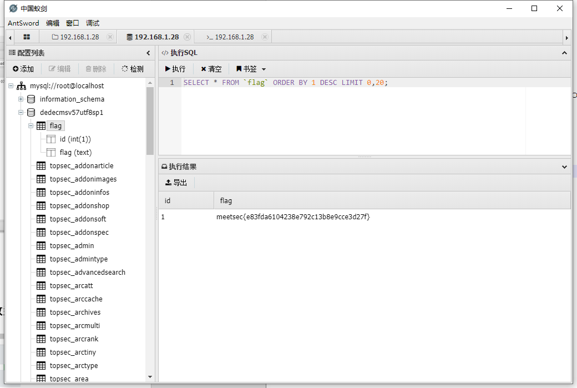This screenshot has height=388, width=577.
Task: Collapse the dedecmsv57utf8sp1 database node
Action: click(21, 112)
